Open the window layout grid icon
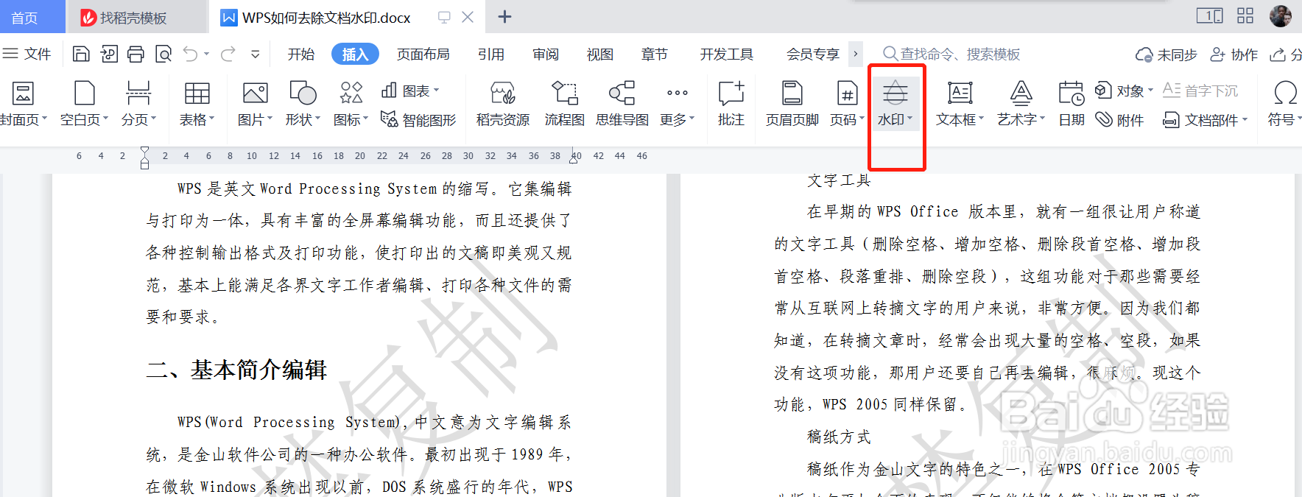 coord(1245,15)
